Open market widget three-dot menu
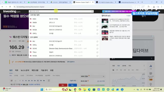Viewport: 164px width, 92px height. [144, 66]
